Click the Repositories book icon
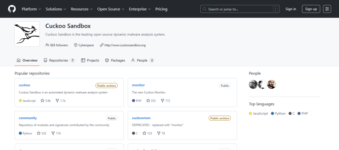Screen dimensions: 339x150 [45, 60]
